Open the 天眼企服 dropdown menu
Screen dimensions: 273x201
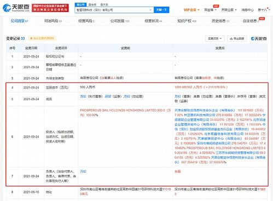[229, 10]
